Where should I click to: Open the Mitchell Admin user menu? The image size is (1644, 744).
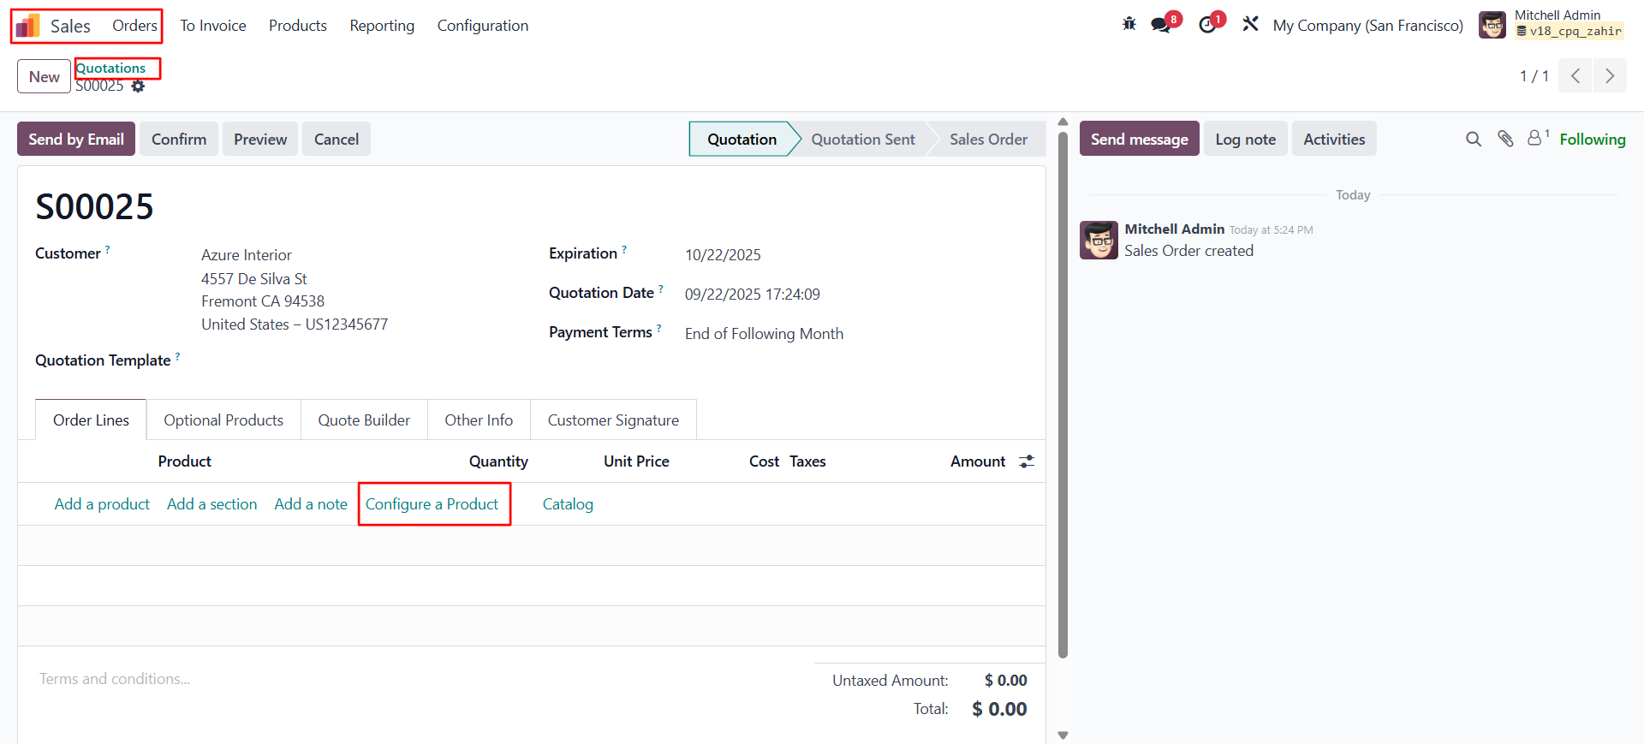pyautogui.click(x=1551, y=25)
